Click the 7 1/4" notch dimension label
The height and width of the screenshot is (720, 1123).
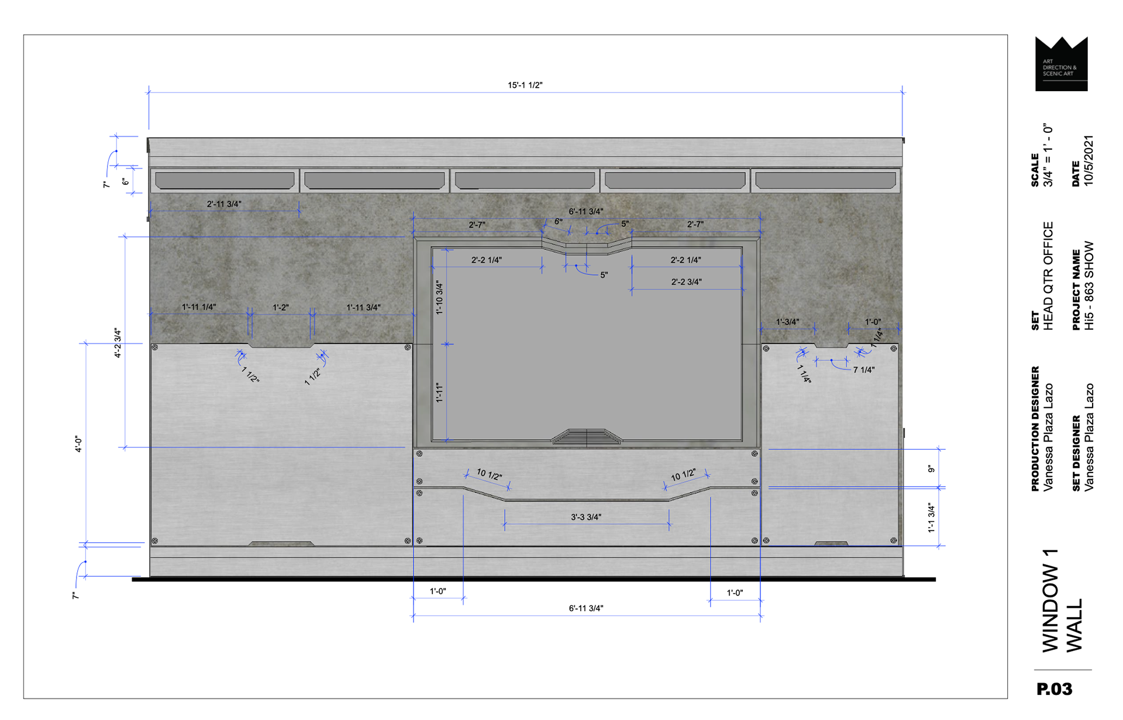863,370
